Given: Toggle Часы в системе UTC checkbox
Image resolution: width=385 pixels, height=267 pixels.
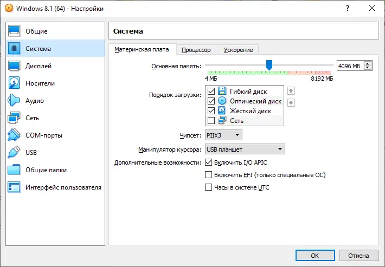Looking at the screenshot, I should (x=208, y=187).
